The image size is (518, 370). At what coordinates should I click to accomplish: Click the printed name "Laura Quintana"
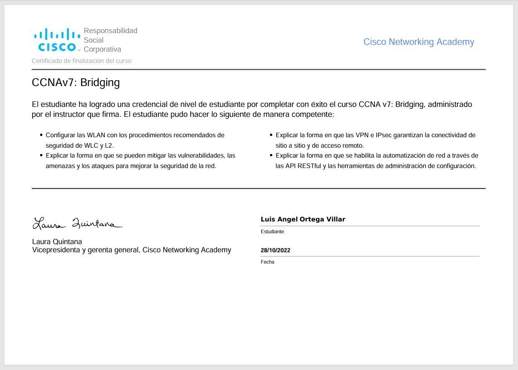point(57,241)
